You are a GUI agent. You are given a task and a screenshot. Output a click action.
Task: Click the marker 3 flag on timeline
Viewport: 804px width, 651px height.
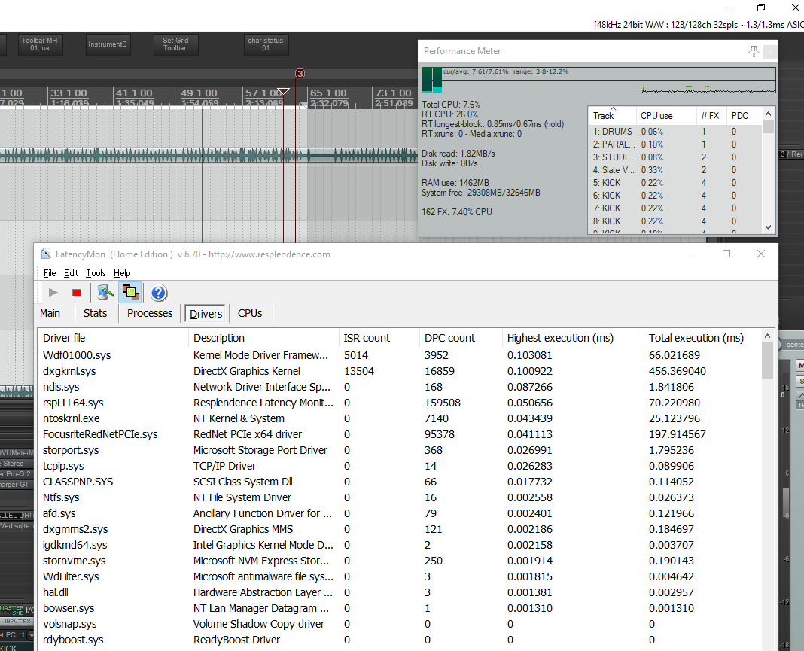click(x=300, y=74)
